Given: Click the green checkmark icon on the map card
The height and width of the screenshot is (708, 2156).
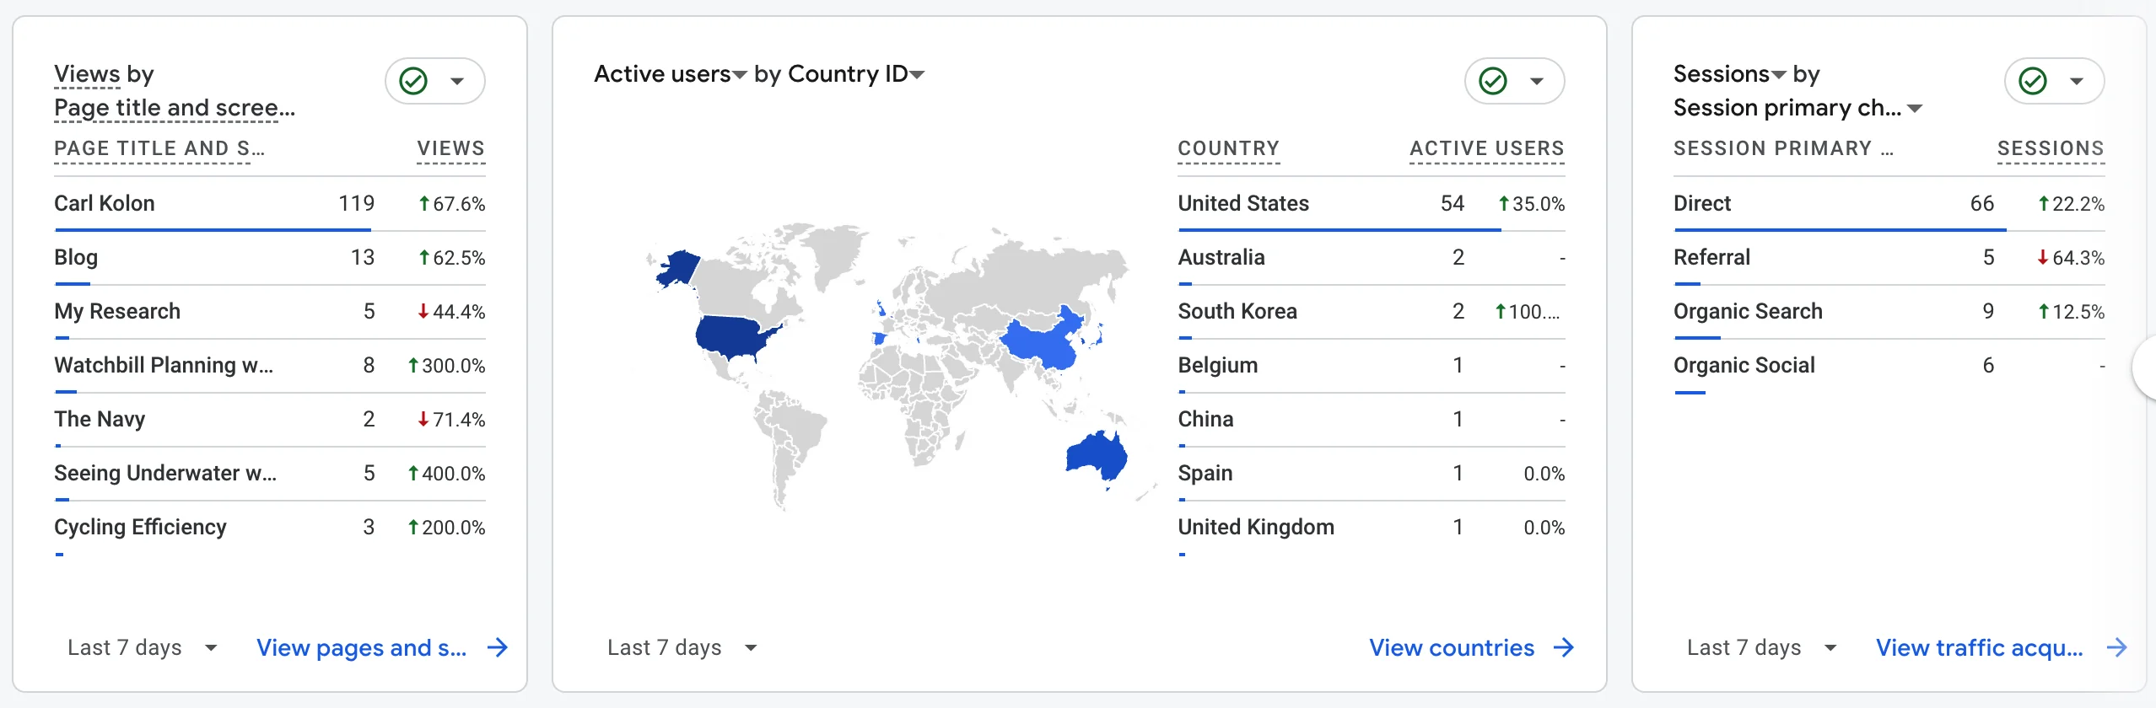Looking at the screenshot, I should point(1491,81).
